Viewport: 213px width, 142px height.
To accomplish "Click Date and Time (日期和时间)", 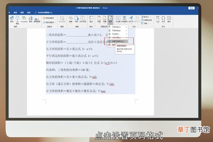I will pos(147,20).
